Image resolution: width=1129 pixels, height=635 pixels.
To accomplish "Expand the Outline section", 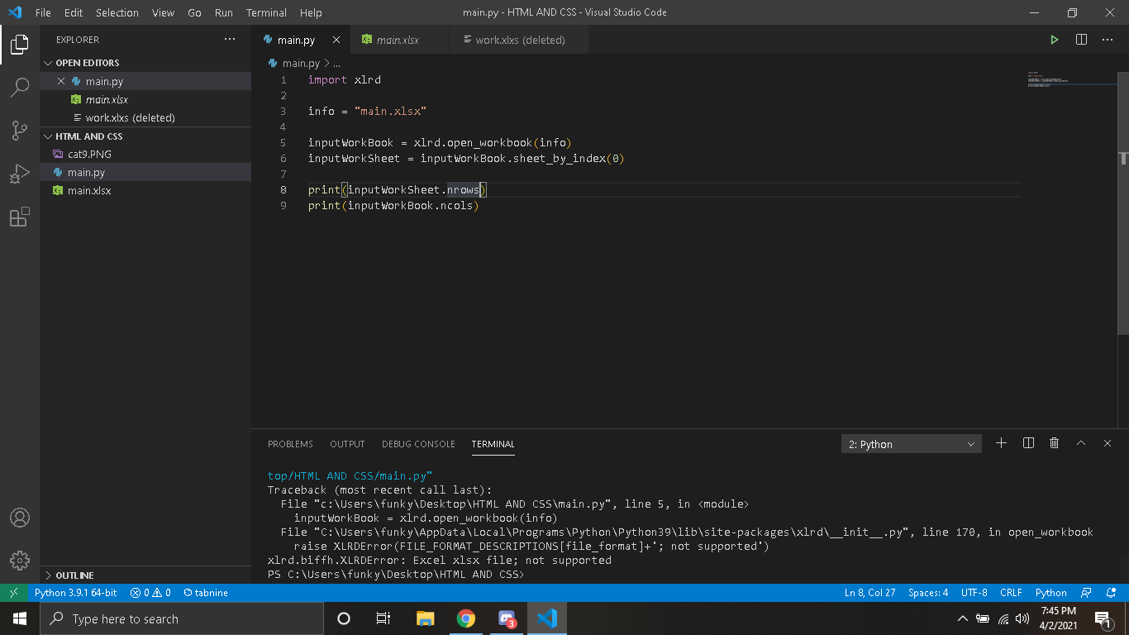I will tap(74, 575).
